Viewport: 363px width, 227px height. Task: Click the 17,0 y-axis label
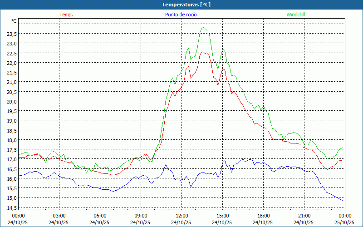coord(12,159)
